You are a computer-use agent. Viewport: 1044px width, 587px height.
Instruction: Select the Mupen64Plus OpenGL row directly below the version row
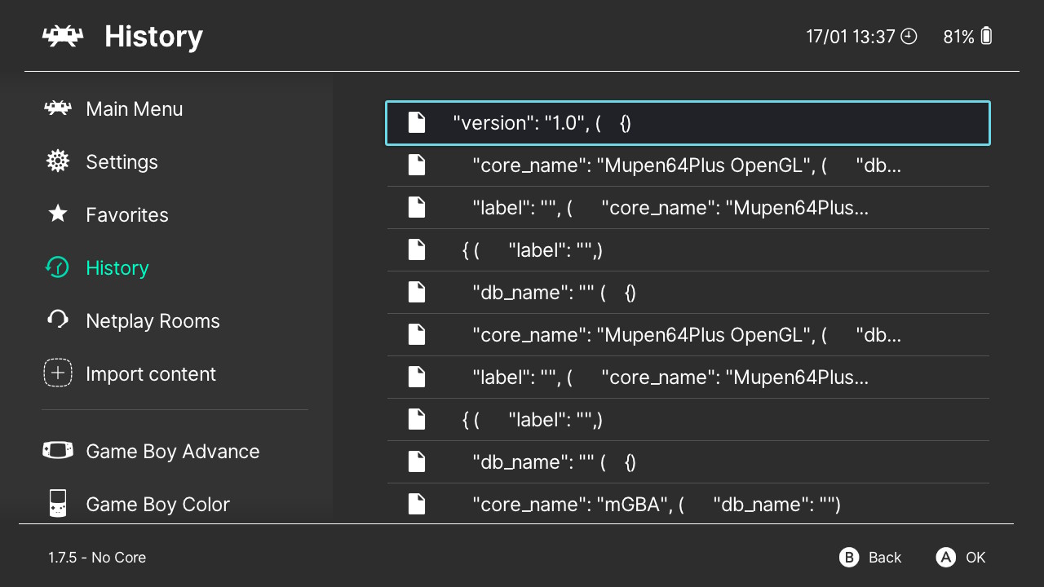[688, 166]
